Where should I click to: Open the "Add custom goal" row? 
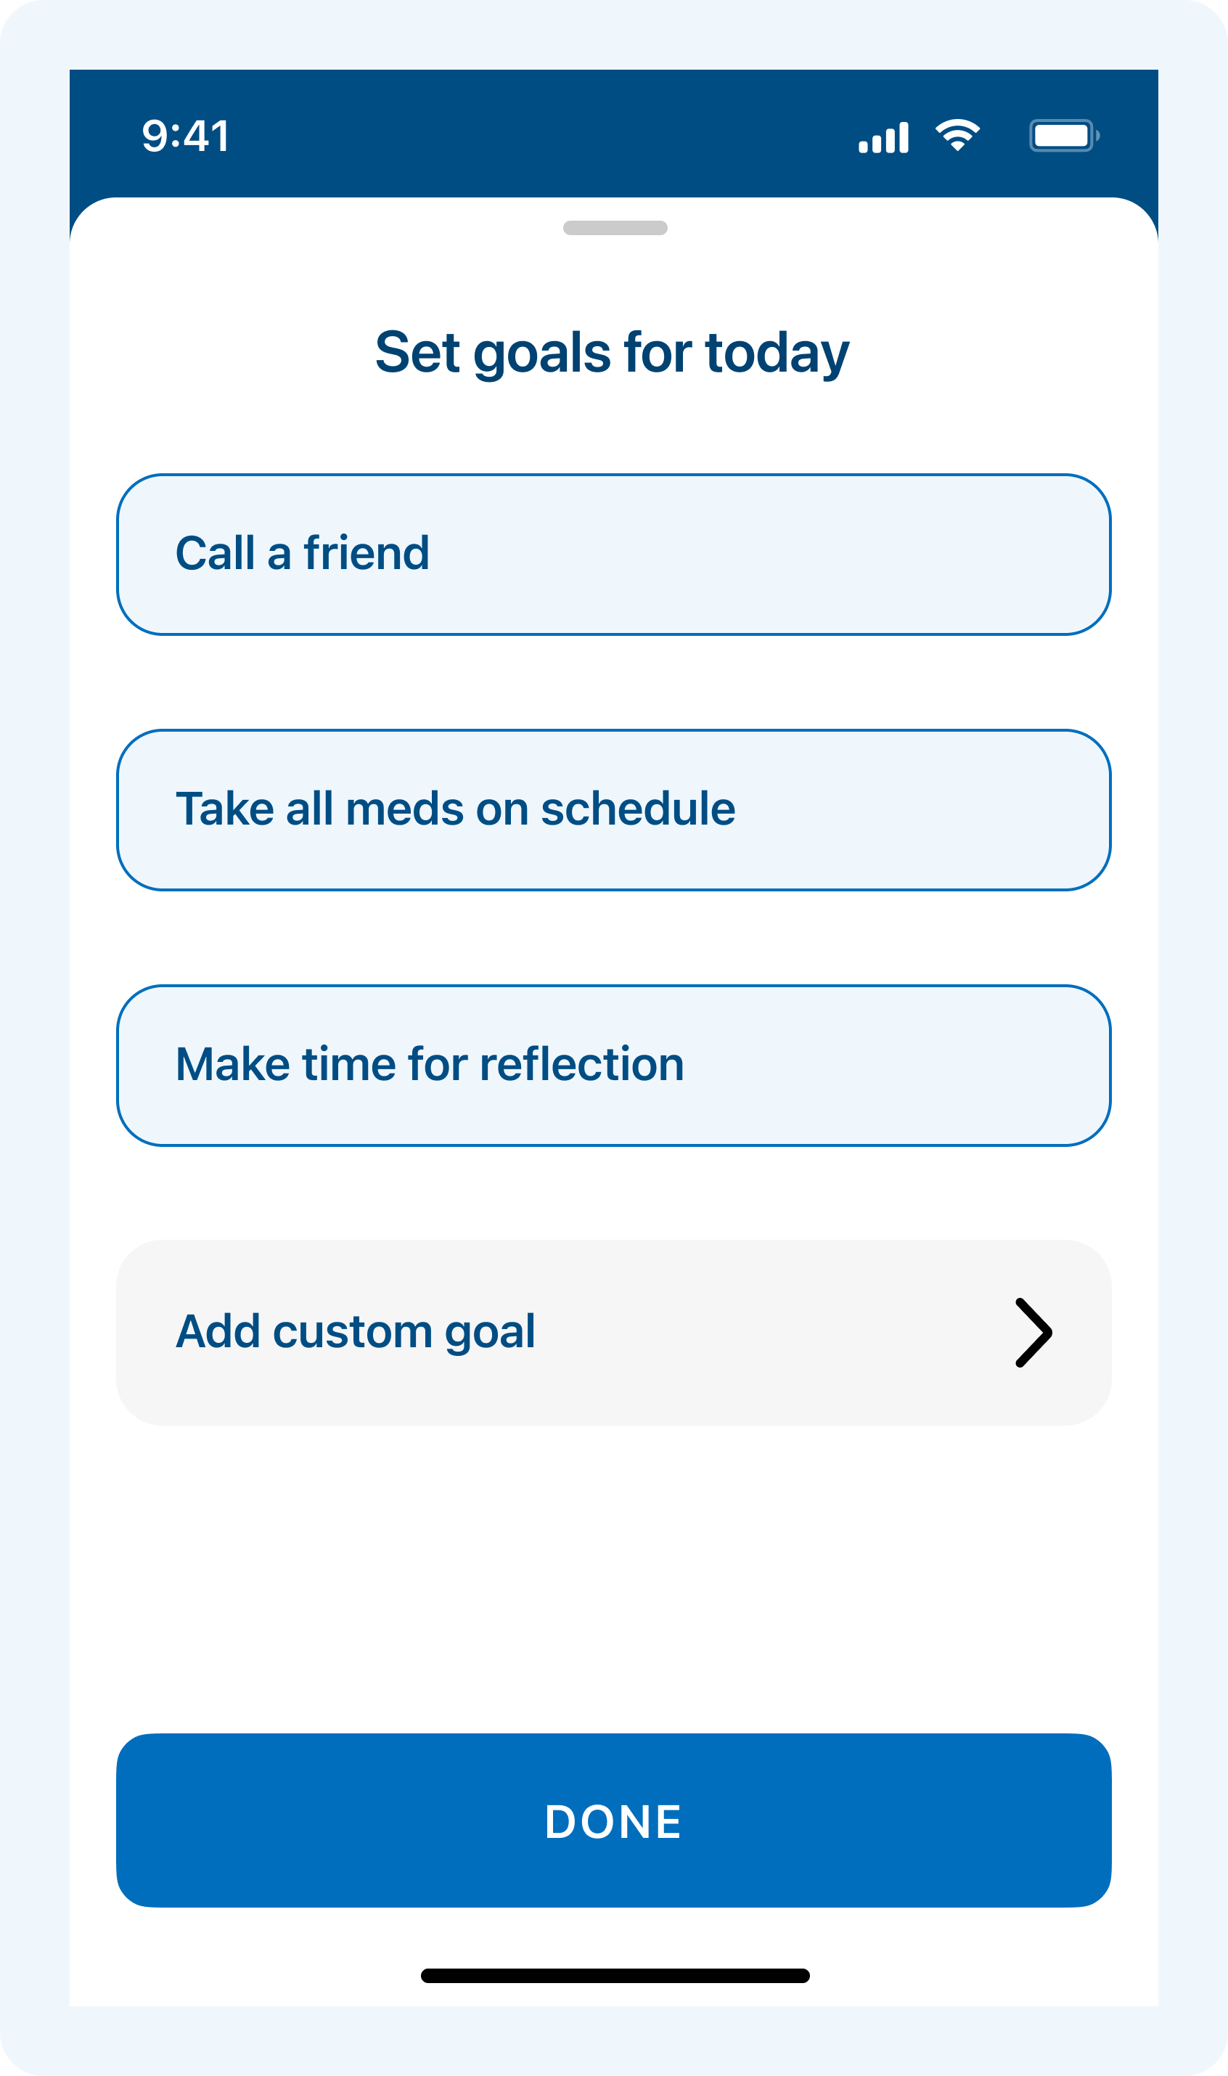click(613, 1332)
